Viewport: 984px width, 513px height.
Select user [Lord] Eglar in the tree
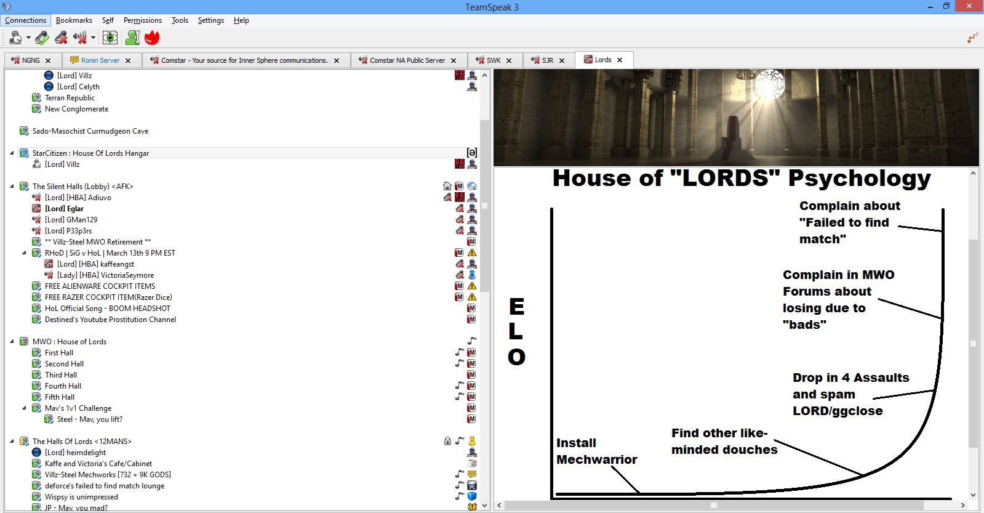click(64, 208)
